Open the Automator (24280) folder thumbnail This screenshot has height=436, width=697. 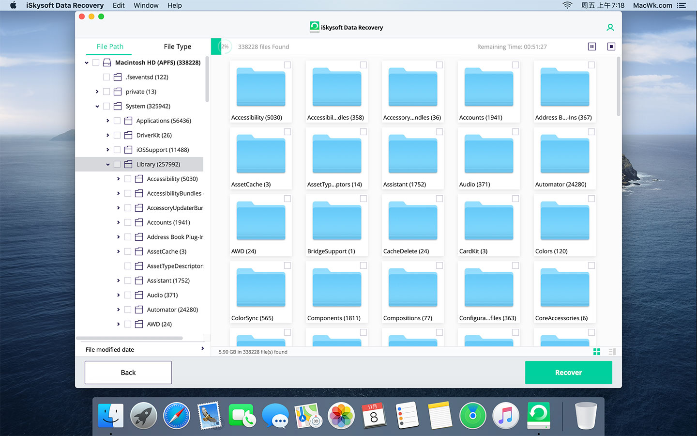coord(564,154)
